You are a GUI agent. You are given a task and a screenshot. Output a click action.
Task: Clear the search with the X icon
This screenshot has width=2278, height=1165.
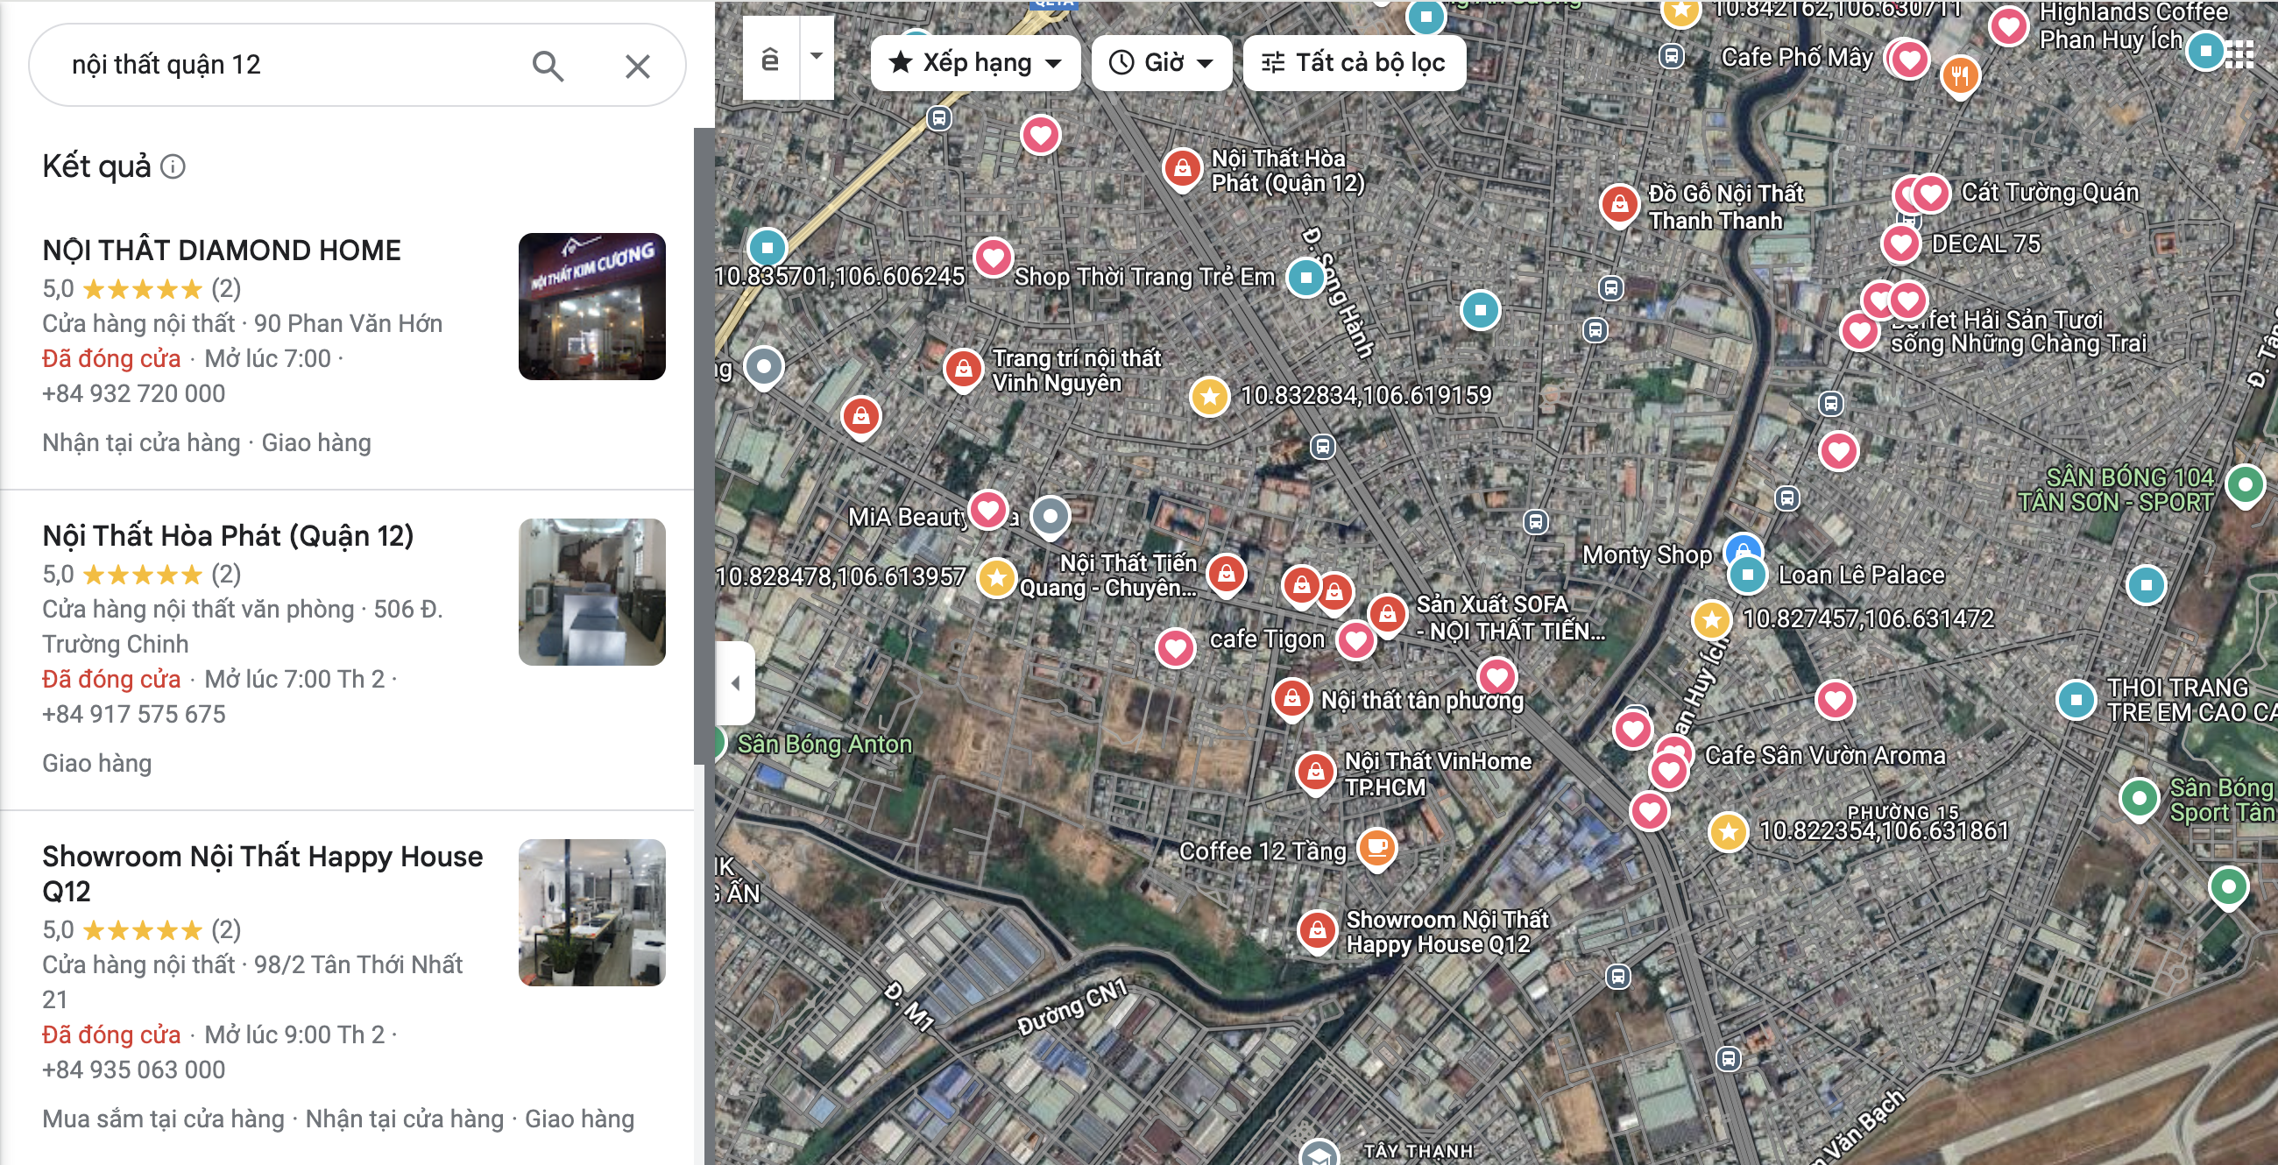(x=638, y=66)
